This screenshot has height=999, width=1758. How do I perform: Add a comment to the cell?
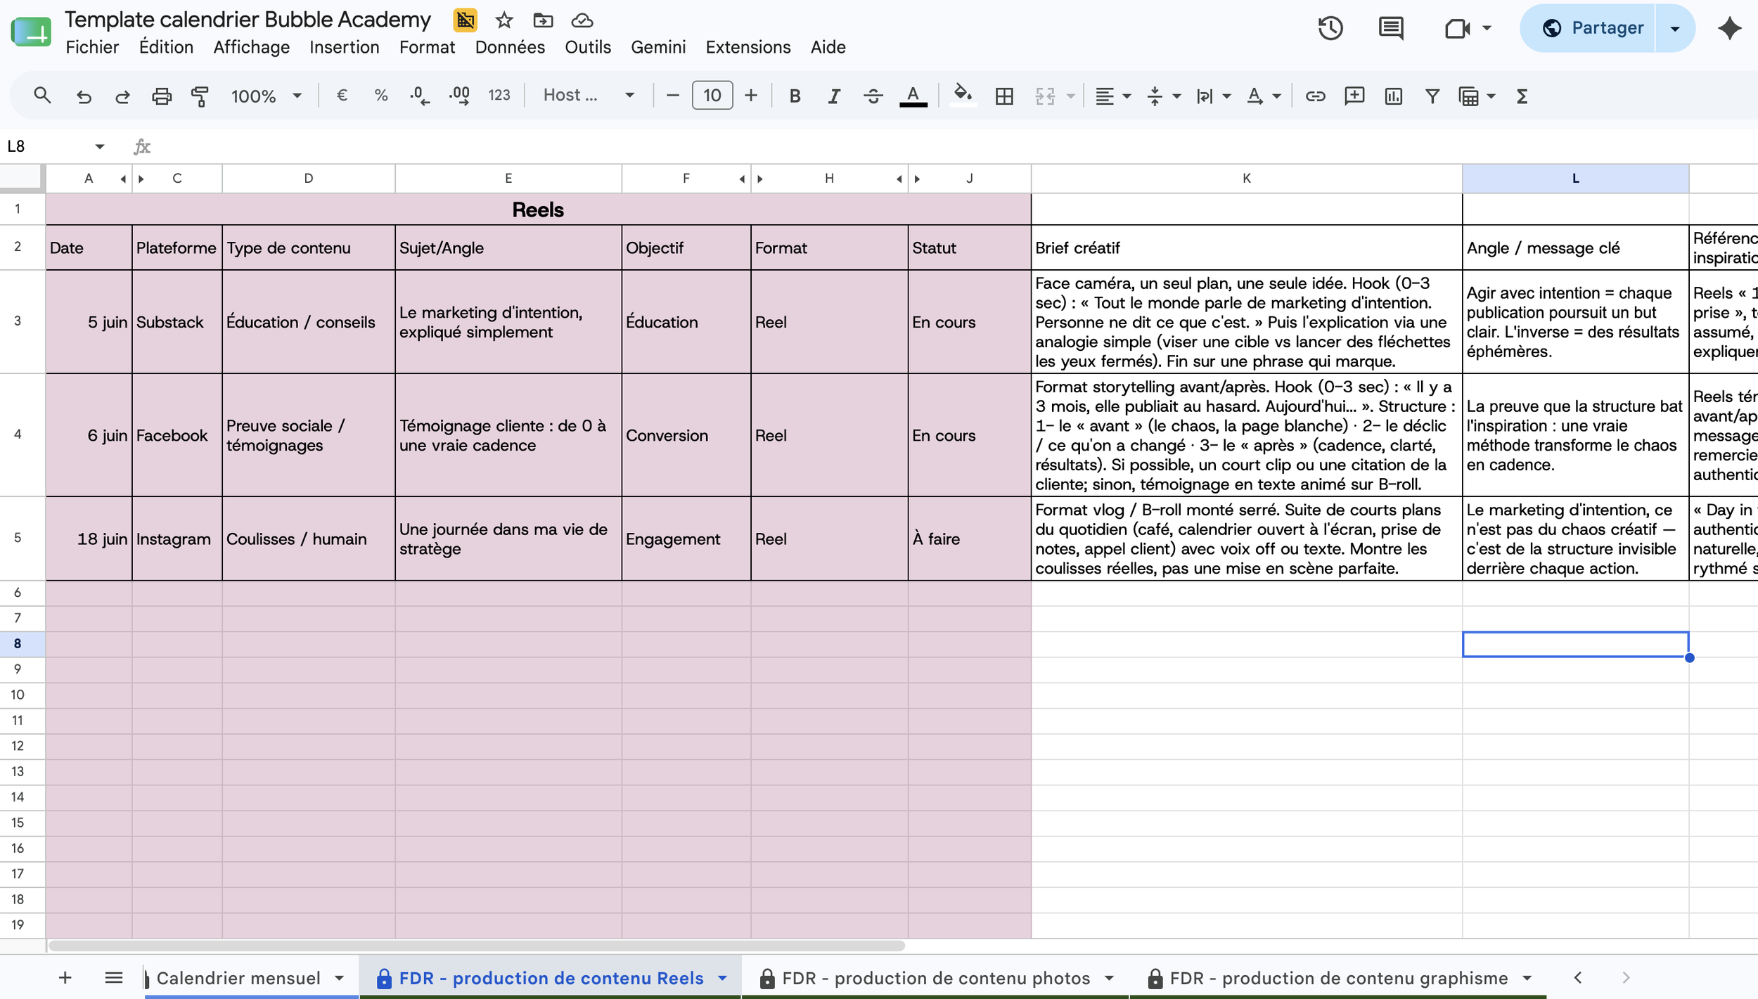pos(1354,96)
